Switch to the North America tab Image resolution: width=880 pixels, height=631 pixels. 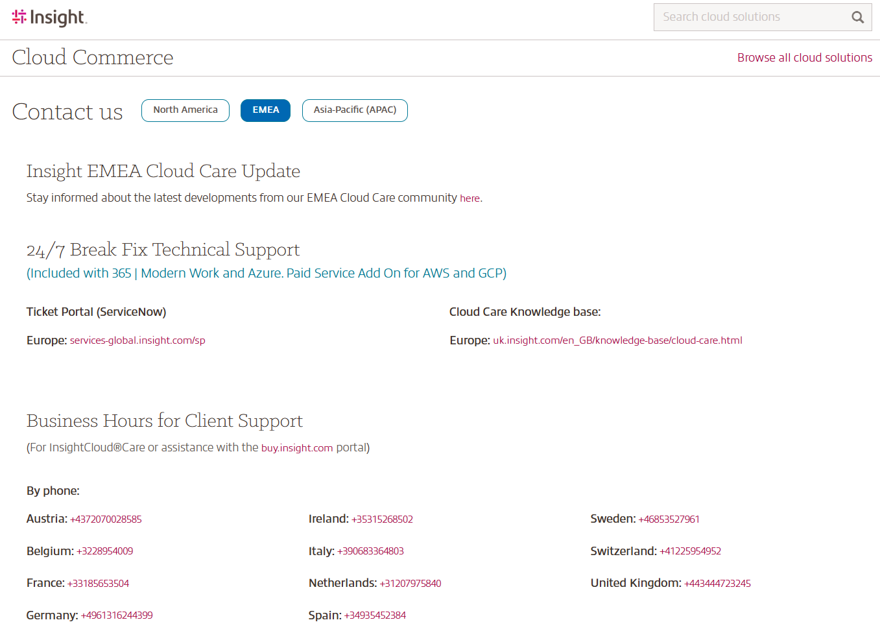(x=185, y=110)
